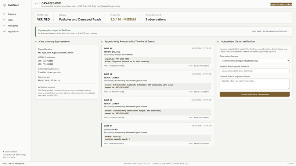Open the Overview section in sidebar
Viewport: 296px width, 166px height.
pyautogui.click(x=12, y=14)
